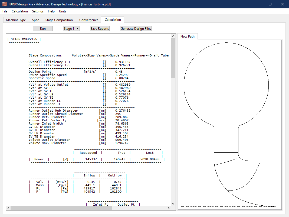Open the Calculation menu
289x217 pixels.
point(20,11)
